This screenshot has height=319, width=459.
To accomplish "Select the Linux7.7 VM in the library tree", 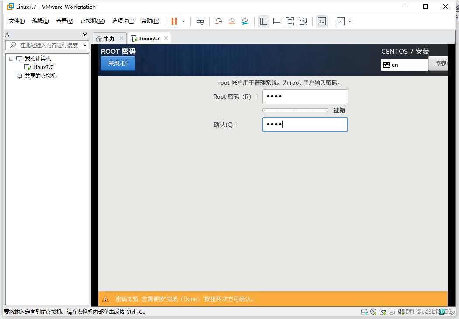I will [43, 67].
